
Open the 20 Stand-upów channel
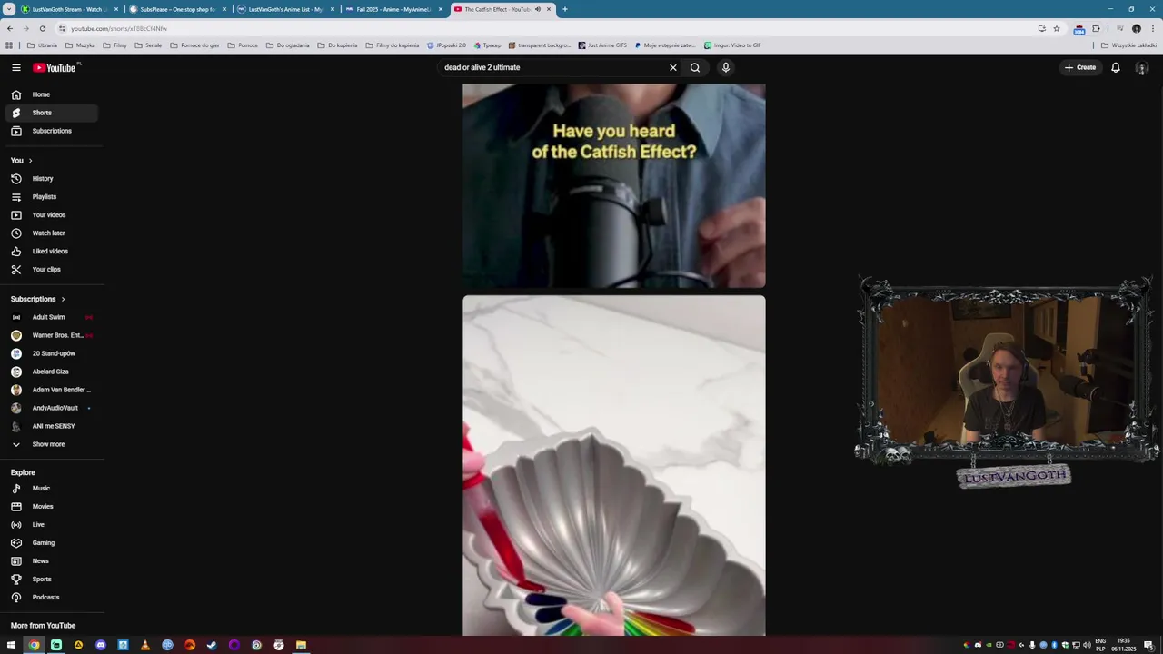tap(52, 353)
